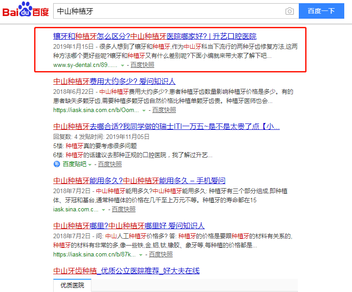The height and width of the screenshot is (292, 352).
Task: Click the date 2019年1月15日 in first snippet
Action: [x=73, y=46]
